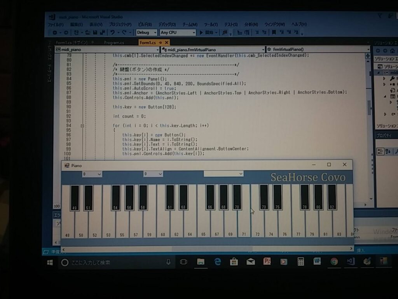Open the ツール(T) menu
This screenshot has width=398, height=299.
point(211,25)
